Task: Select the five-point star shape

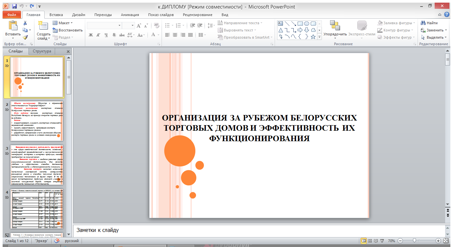Action: tap(313, 37)
